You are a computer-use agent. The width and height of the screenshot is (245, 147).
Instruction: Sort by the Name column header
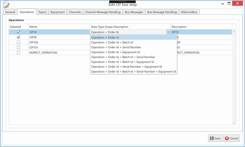coord(59,27)
